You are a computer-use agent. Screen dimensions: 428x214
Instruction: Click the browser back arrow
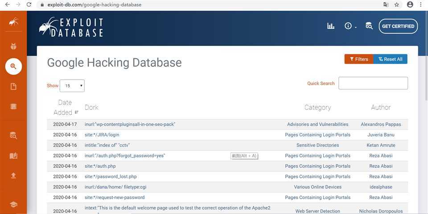(x=8, y=4)
